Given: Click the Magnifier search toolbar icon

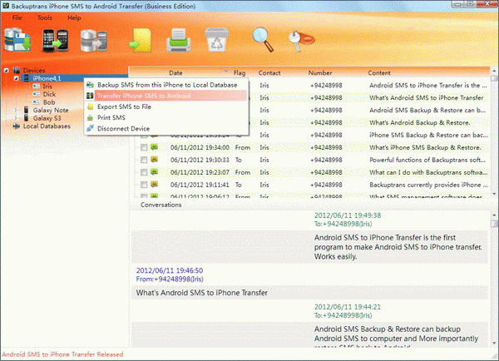Looking at the screenshot, I should [263, 39].
